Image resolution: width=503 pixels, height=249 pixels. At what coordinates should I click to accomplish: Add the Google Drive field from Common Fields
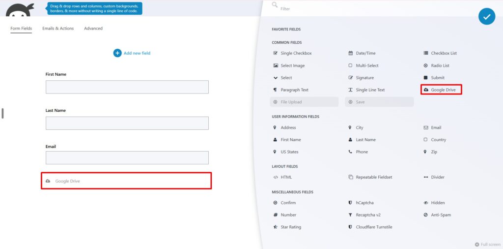[x=441, y=90]
